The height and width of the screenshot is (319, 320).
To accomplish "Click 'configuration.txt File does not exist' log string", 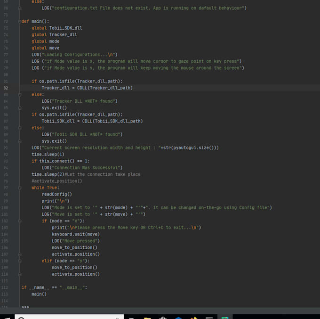I will click(x=148, y=8).
